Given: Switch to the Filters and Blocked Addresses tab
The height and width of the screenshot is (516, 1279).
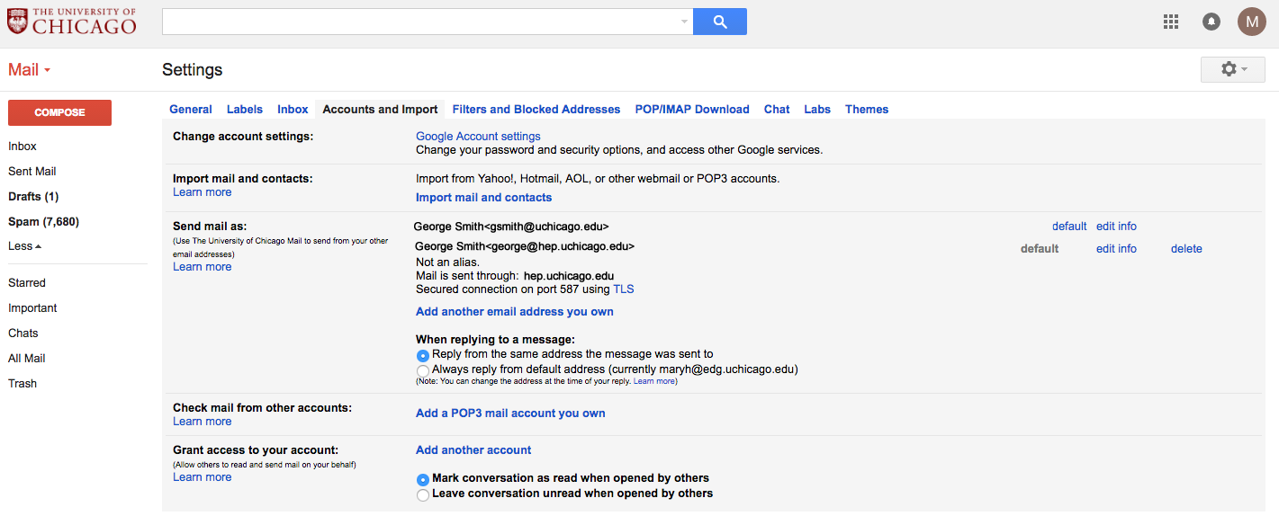Looking at the screenshot, I should coord(536,110).
